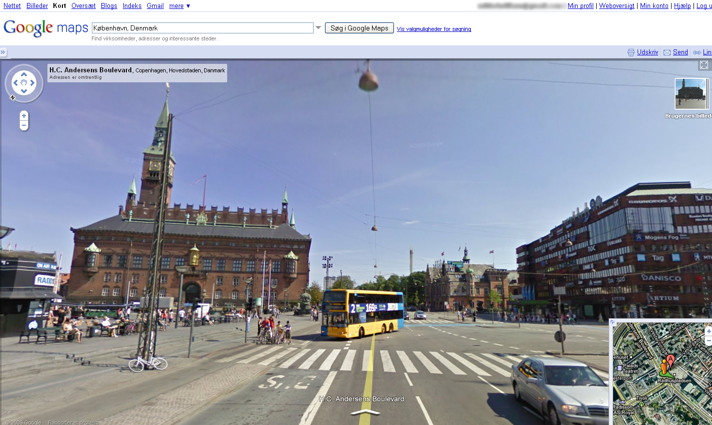Image resolution: width=712 pixels, height=425 pixels.
Task: Focus the search field containing 'København, Denmark'
Action: [202, 28]
